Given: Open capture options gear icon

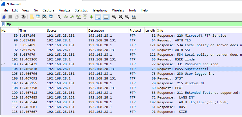Looking at the screenshot, I should [23, 17].
